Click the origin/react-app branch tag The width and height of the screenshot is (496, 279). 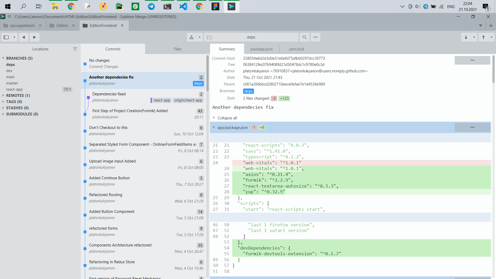(188, 100)
